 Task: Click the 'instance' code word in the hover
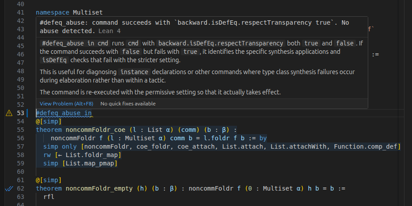pyautogui.click(x=134, y=71)
